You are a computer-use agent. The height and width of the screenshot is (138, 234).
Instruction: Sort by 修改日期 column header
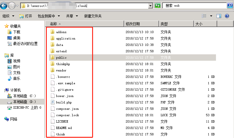point(133,24)
